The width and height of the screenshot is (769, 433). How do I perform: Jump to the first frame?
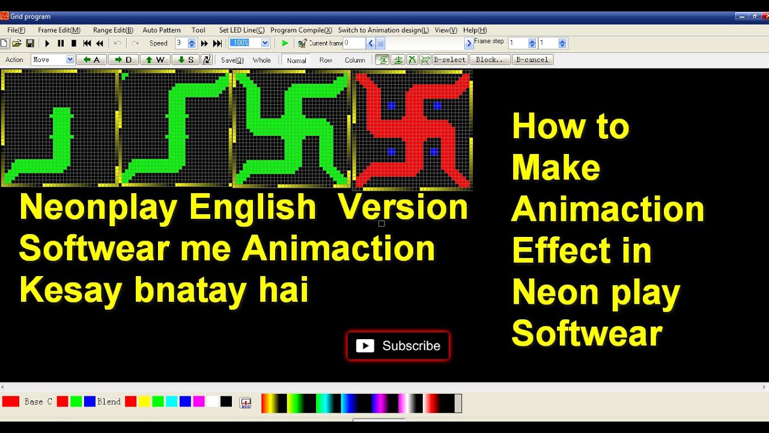pyautogui.click(x=87, y=43)
